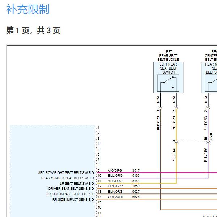217x217 pixels.
Task: Click wire color VIO/ORG on pin 9
Action: coord(115,170)
